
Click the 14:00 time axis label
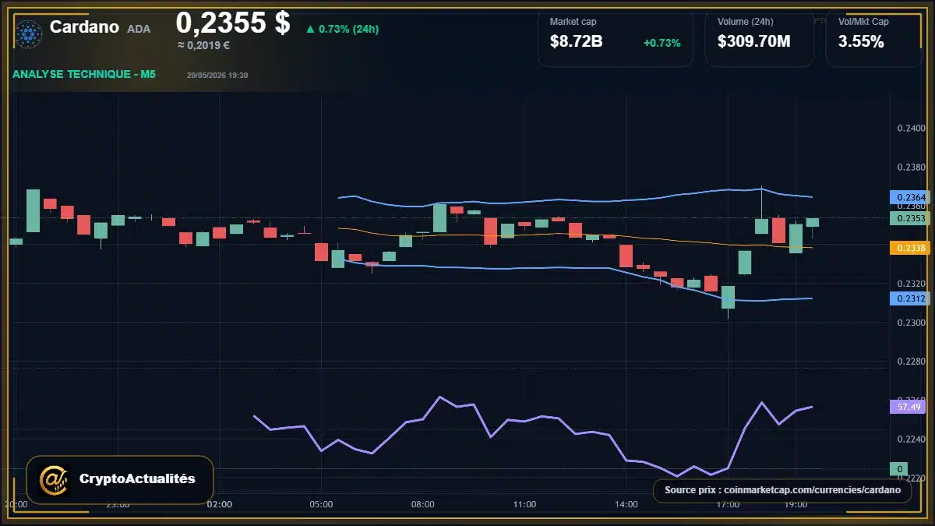point(626,505)
